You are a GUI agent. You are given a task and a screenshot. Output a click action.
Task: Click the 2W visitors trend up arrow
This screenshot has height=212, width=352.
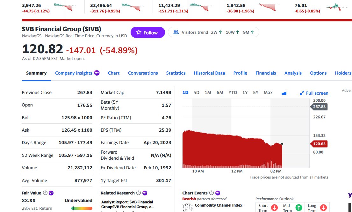pos(220,32)
